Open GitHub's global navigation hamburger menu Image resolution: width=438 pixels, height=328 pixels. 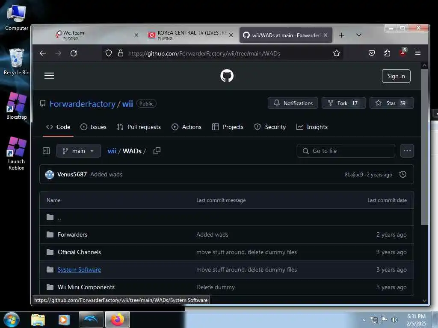point(49,76)
